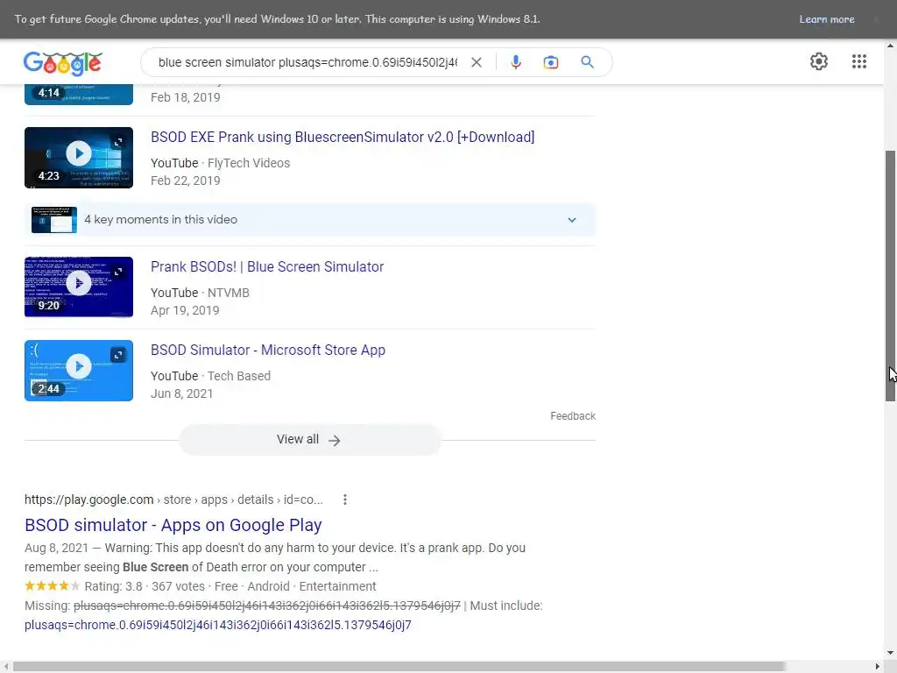Open three-dot menu for play.google.com result
897x673 pixels.
[344, 499]
